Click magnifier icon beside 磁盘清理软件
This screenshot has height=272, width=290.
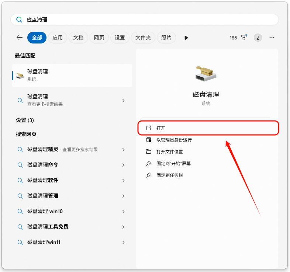click(x=20, y=181)
